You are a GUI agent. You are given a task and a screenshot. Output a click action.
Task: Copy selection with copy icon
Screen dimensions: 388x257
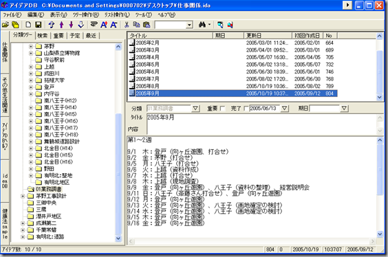click(x=136, y=25)
